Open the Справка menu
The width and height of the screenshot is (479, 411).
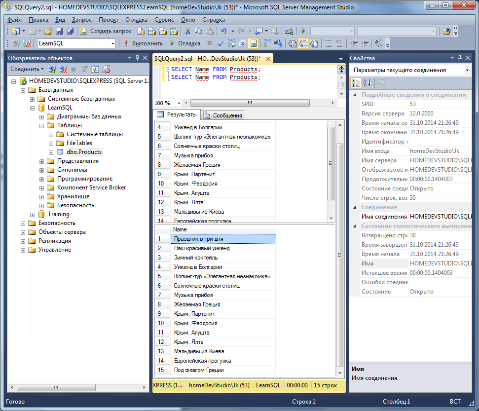tap(213, 20)
